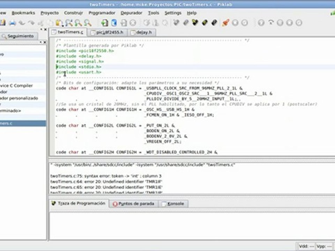Click the undefined identifier 'TMR1IE' error line

pyautogui.click(x=106, y=187)
